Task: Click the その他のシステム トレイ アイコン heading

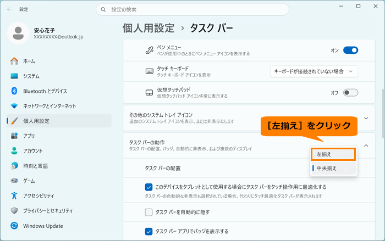Action: [161, 115]
